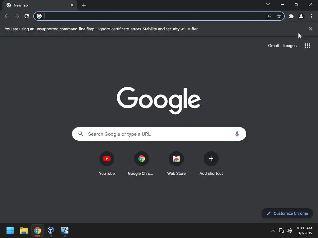Open the profile avatar menu

click(301, 16)
